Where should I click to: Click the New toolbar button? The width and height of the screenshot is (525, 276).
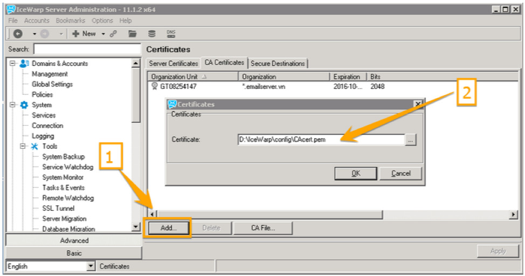[x=84, y=33]
